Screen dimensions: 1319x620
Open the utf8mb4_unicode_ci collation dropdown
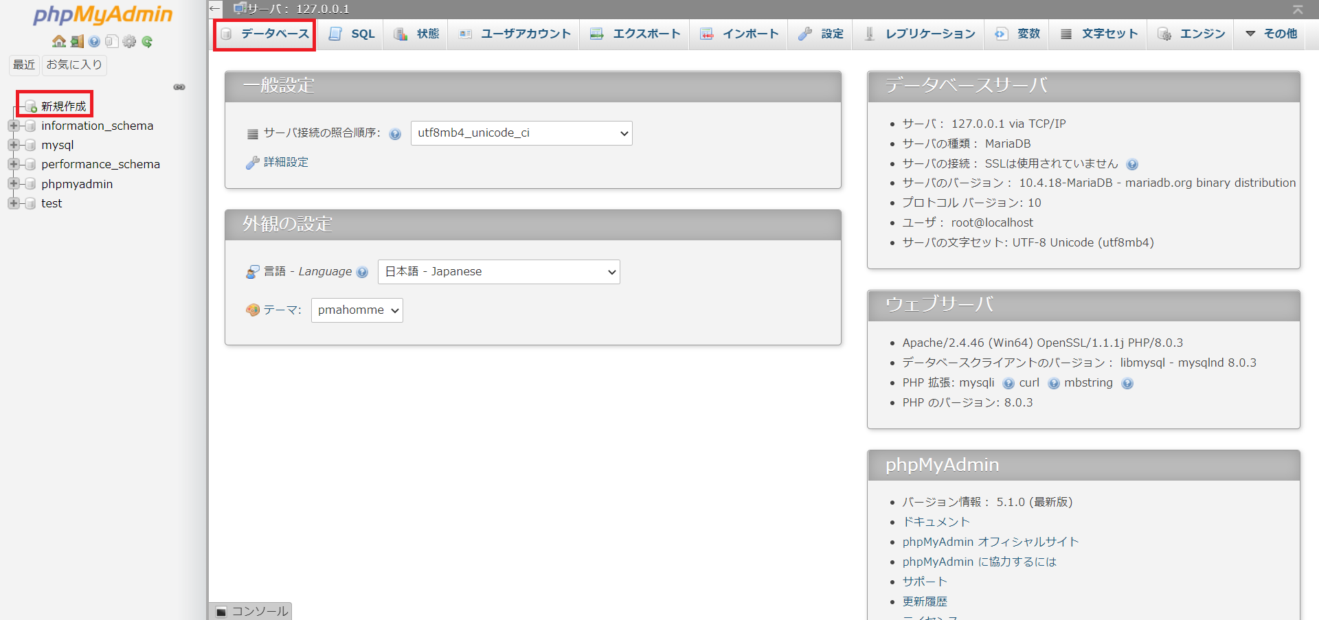pyautogui.click(x=521, y=133)
